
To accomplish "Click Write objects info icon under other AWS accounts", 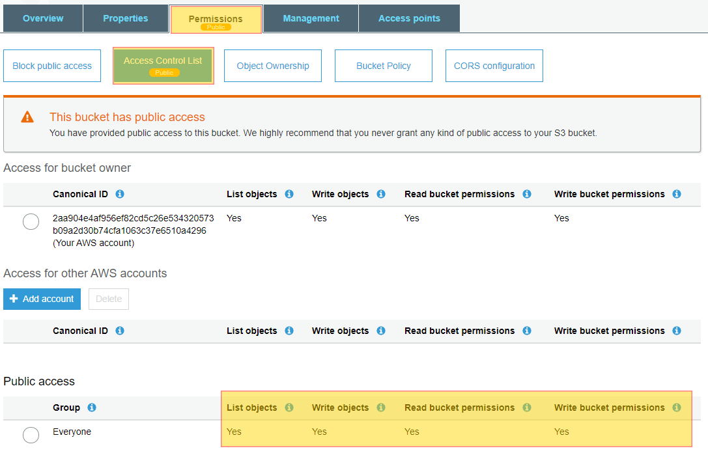I will point(381,331).
